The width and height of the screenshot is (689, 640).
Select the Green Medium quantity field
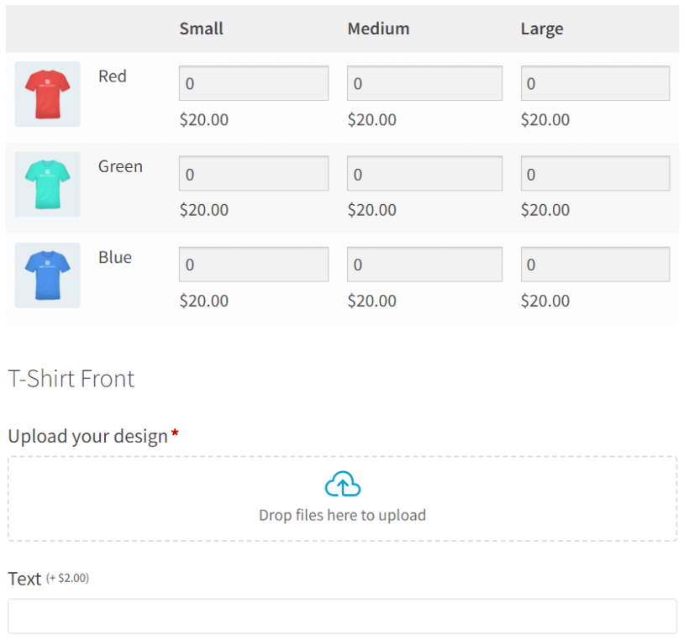click(x=424, y=173)
